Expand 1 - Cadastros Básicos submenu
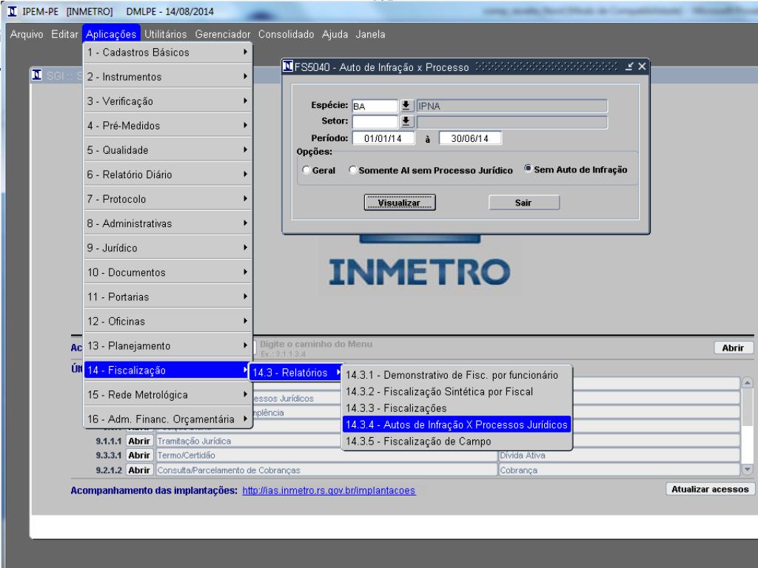The height and width of the screenshot is (568, 758). click(x=168, y=53)
